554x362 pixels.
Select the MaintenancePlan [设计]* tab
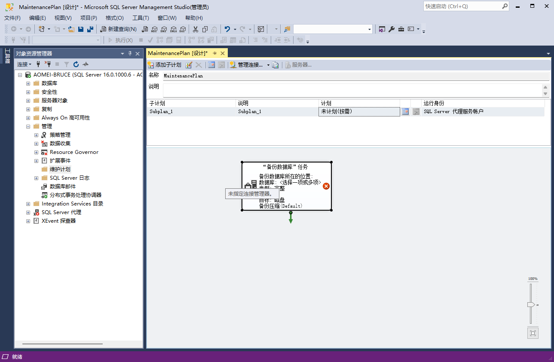pos(178,53)
